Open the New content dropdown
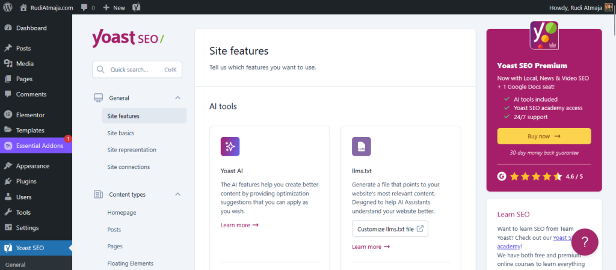Image resolution: width=616 pixels, height=270 pixels. [114, 8]
